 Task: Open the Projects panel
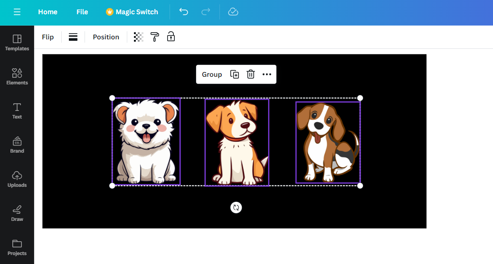pyautogui.click(x=17, y=248)
